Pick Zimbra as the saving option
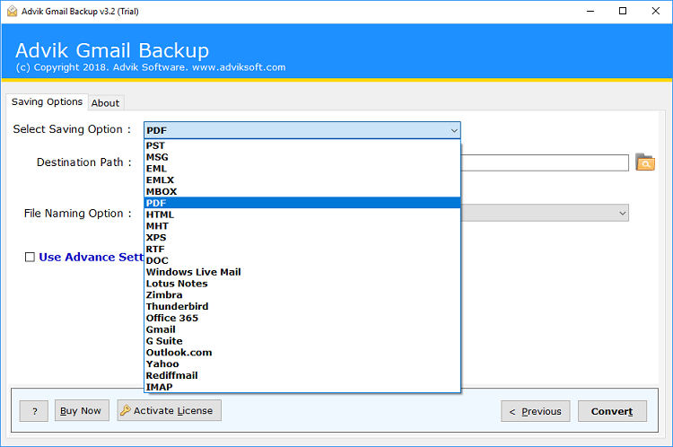Viewport: 673px width, 447px height. (302, 295)
